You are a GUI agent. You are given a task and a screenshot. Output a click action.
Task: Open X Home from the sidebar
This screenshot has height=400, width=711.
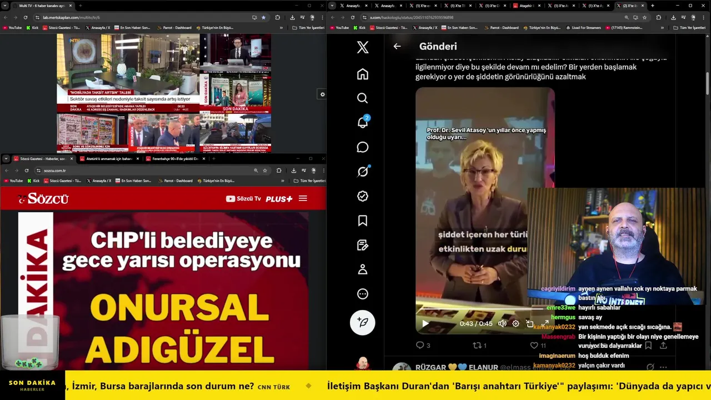point(363,74)
